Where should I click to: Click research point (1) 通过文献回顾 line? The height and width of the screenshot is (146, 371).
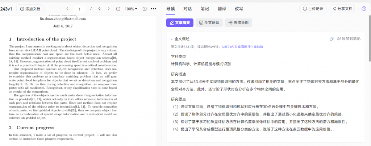pos(246,107)
